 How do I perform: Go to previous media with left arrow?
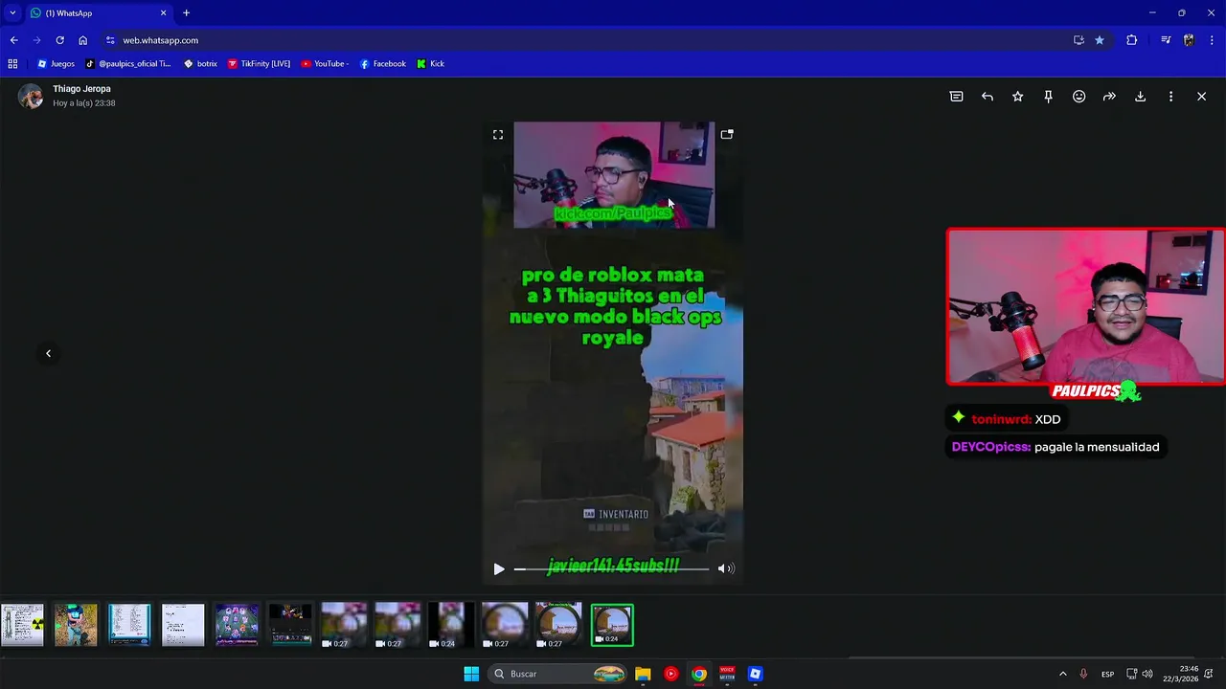tap(48, 353)
